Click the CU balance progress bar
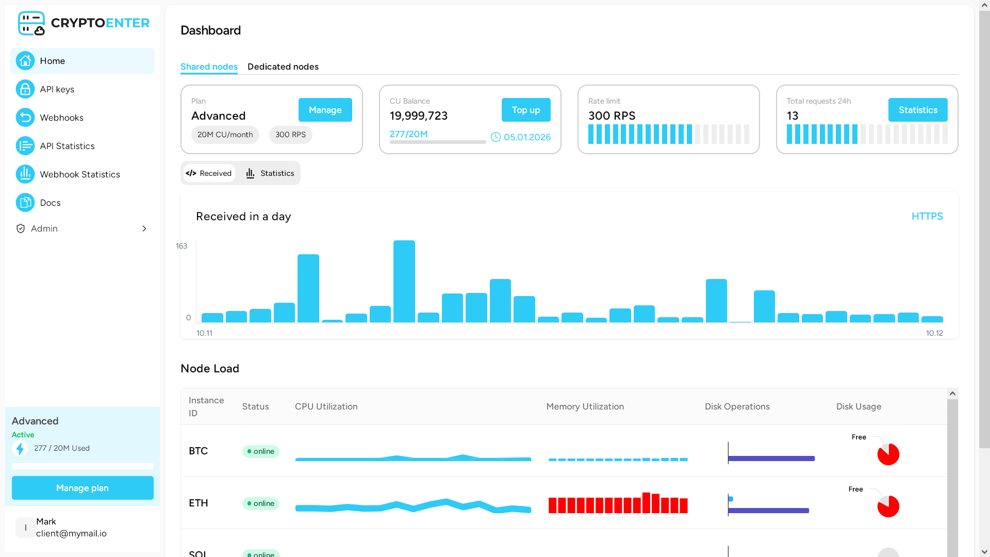This screenshot has width=990, height=557. (x=437, y=142)
